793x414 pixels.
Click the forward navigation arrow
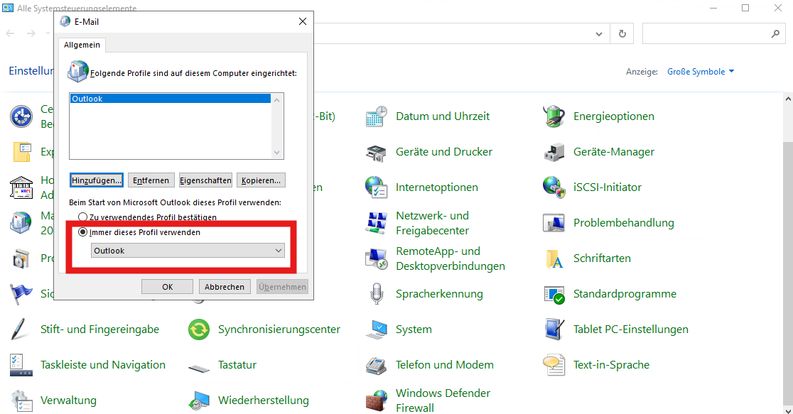[x=31, y=33]
